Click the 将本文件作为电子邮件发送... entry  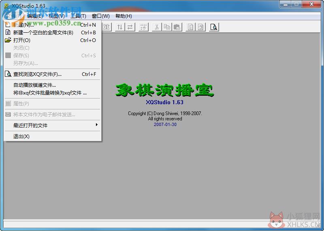click(53, 114)
